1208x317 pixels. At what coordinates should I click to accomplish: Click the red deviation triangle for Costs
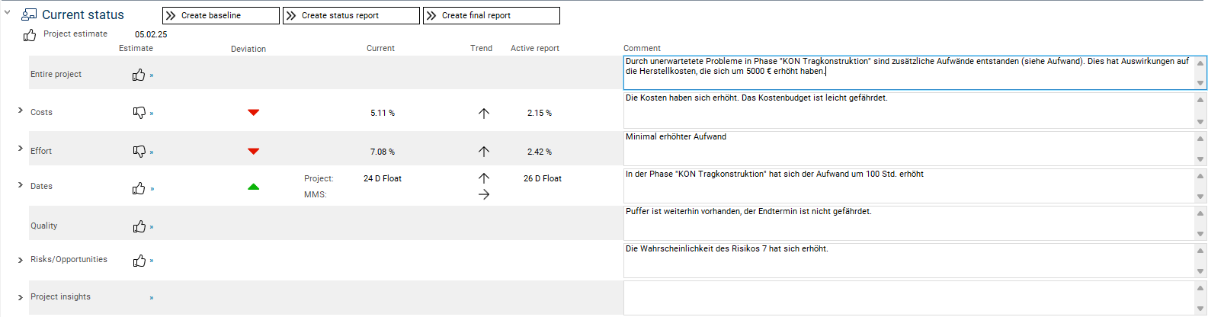(254, 113)
